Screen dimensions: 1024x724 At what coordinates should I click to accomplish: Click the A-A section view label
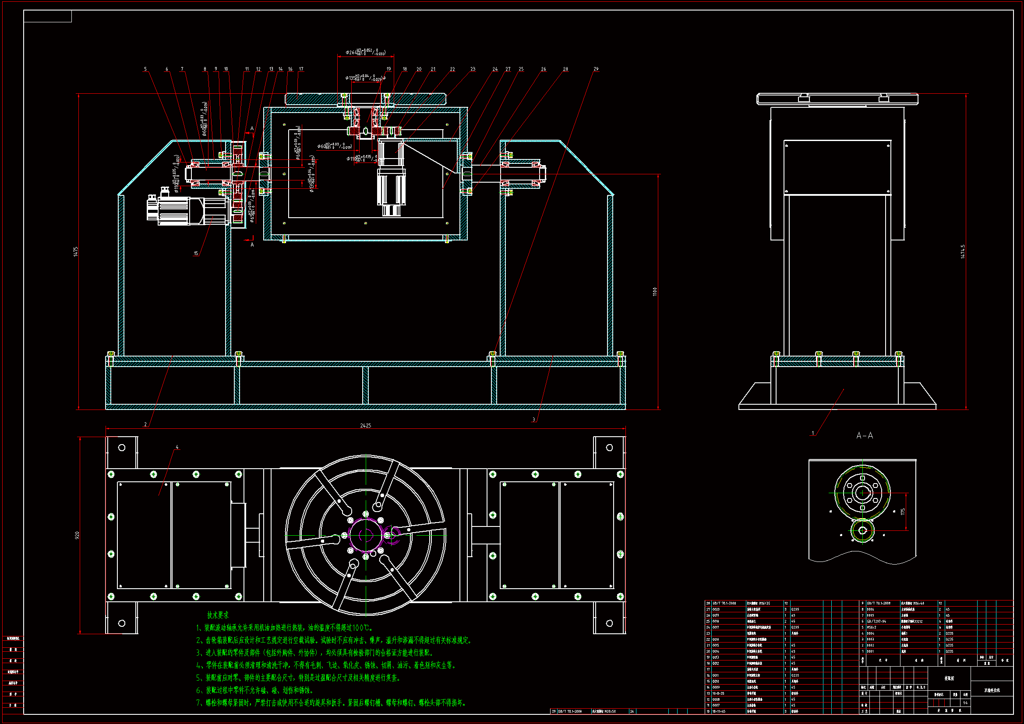coord(864,435)
